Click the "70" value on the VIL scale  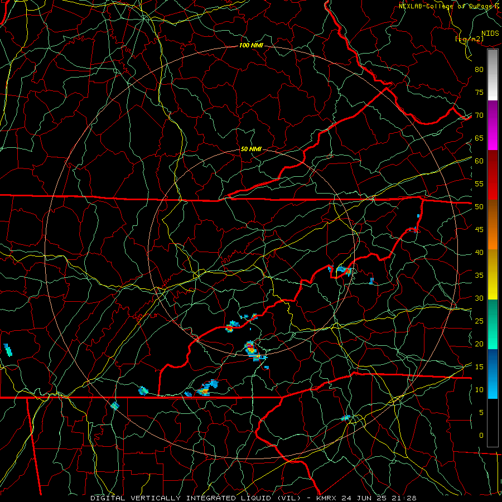479,115
